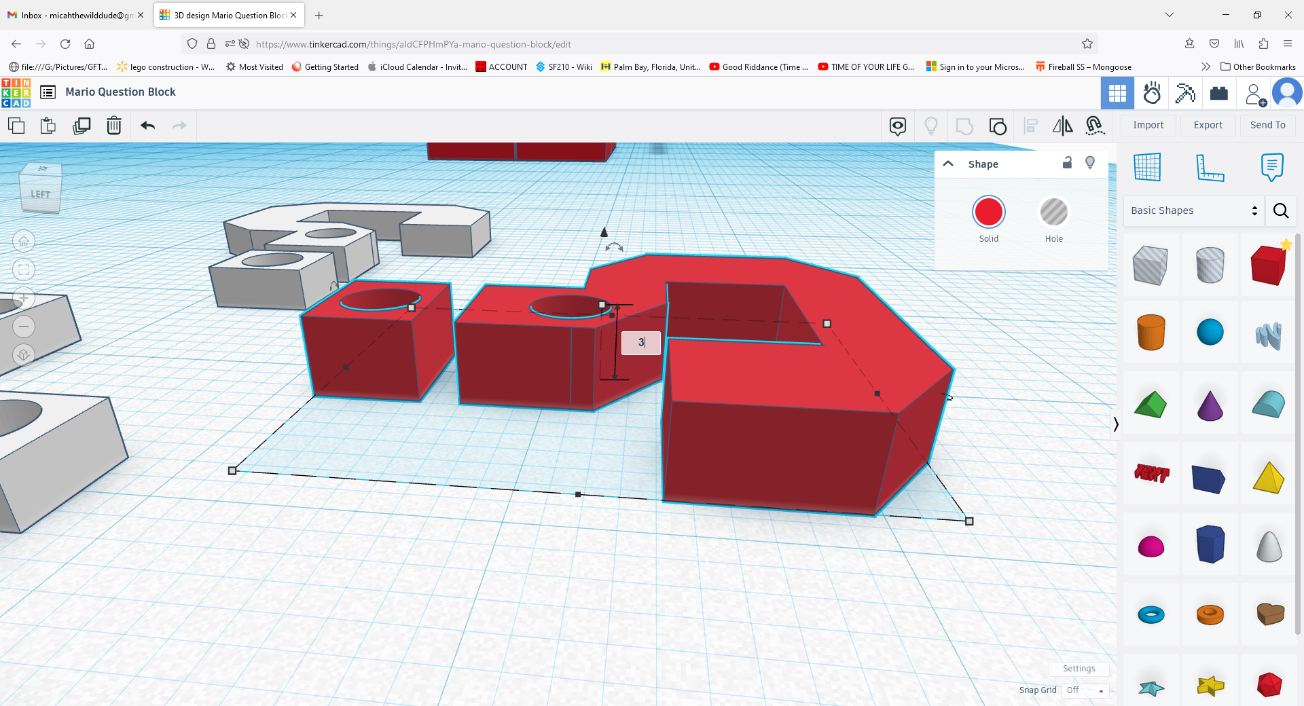Screen dimensions: 1304x706
Task: Click the Import button
Action: [1148, 125]
